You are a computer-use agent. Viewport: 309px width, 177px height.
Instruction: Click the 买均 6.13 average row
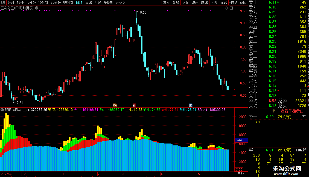tap(263, 106)
